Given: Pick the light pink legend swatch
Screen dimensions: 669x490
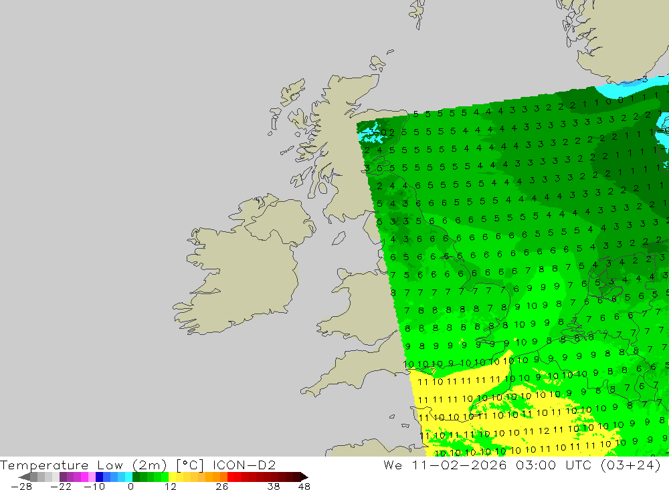Looking at the screenshot, I should (x=92, y=477).
